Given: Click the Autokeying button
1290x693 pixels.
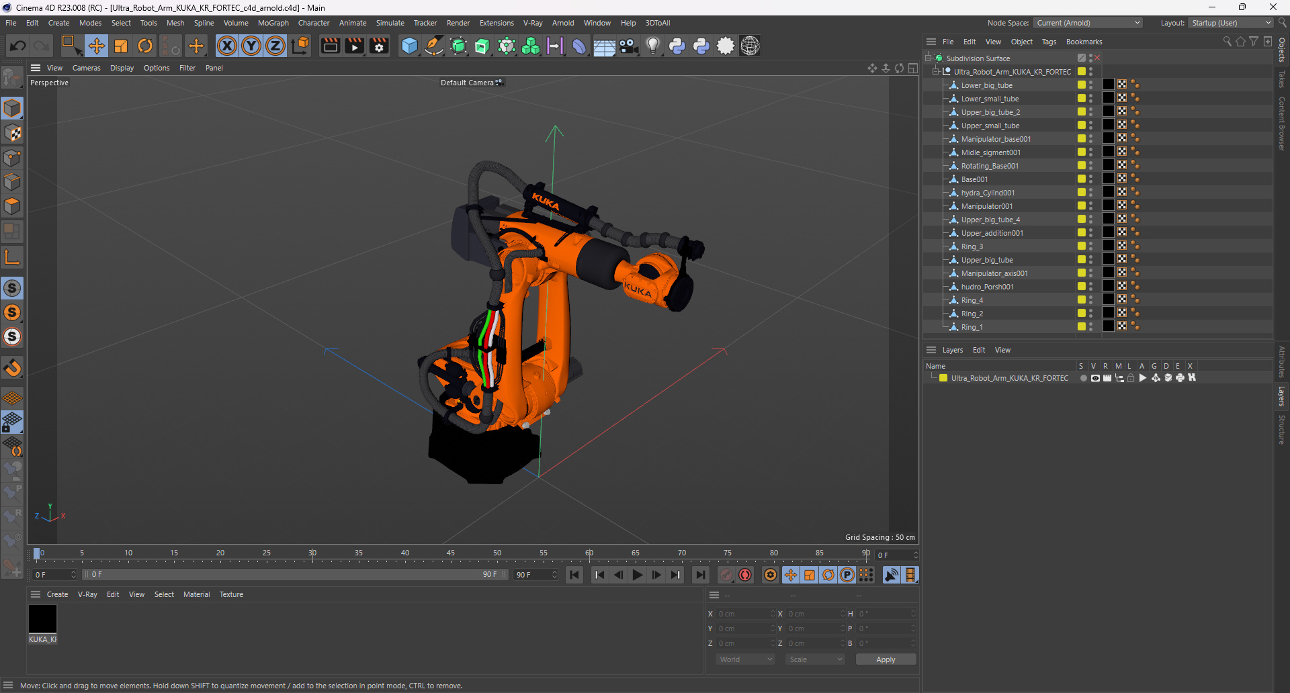Looking at the screenshot, I should click(x=745, y=575).
